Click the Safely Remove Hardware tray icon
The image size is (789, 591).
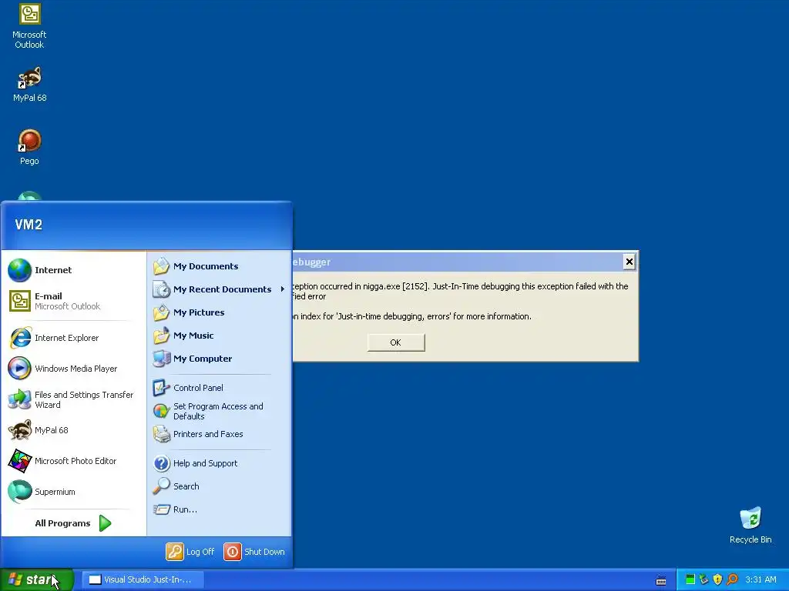click(704, 579)
